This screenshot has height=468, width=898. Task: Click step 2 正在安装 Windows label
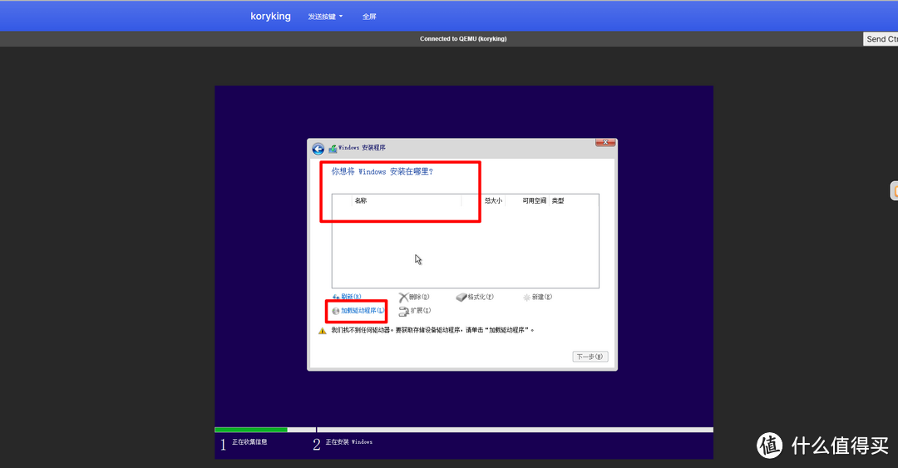348,441
